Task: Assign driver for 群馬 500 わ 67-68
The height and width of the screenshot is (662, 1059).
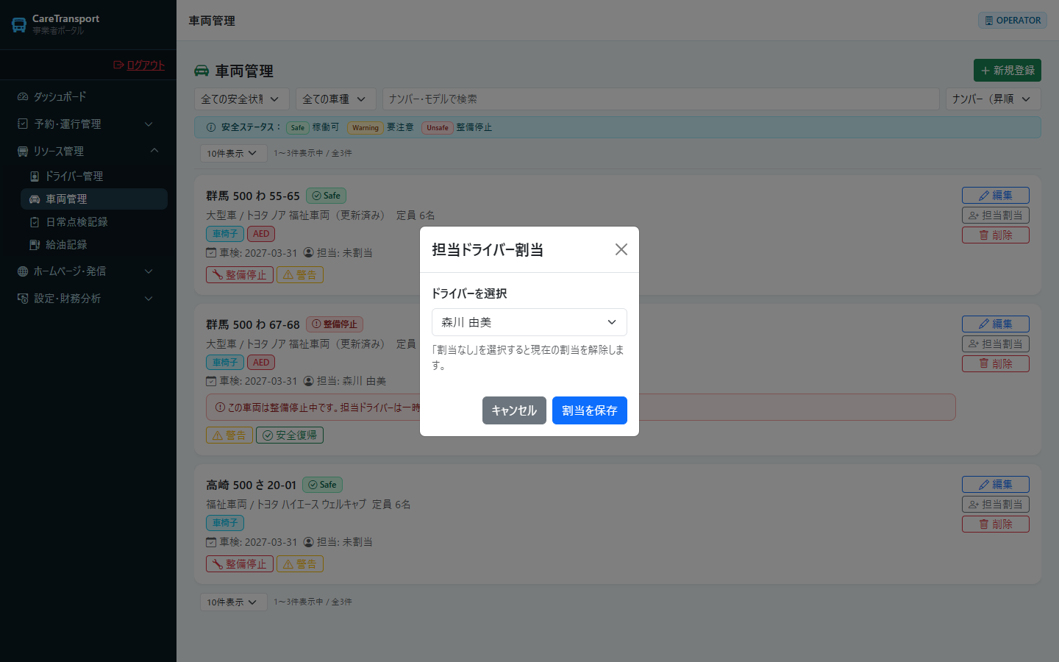Action: tap(996, 344)
